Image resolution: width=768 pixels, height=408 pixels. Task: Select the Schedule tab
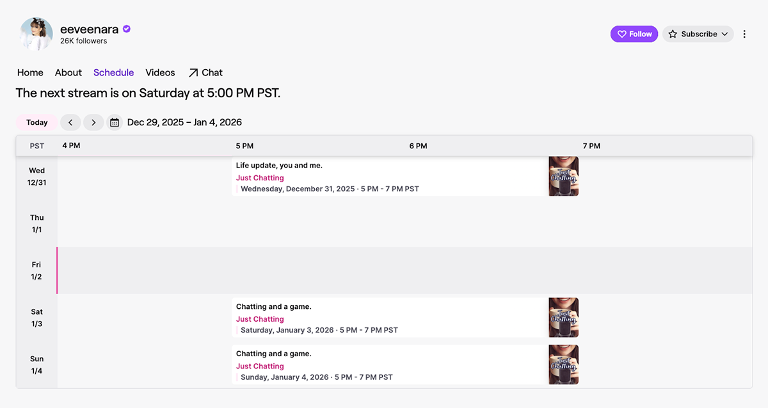click(x=113, y=72)
